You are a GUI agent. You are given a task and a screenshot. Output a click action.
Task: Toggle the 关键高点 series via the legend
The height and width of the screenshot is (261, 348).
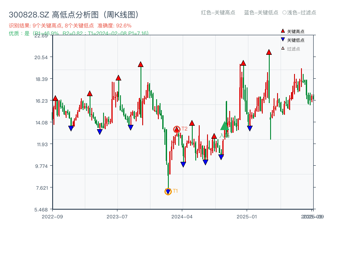[291, 31]
